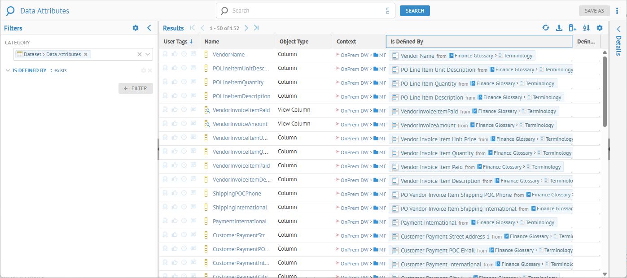Open the Filters panel settings gear
Screen dimensions: 627x278
tap(136, 28)
